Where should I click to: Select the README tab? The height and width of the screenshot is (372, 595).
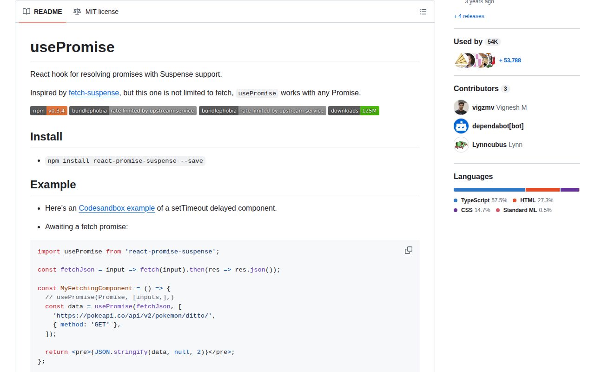pos(42,12)
